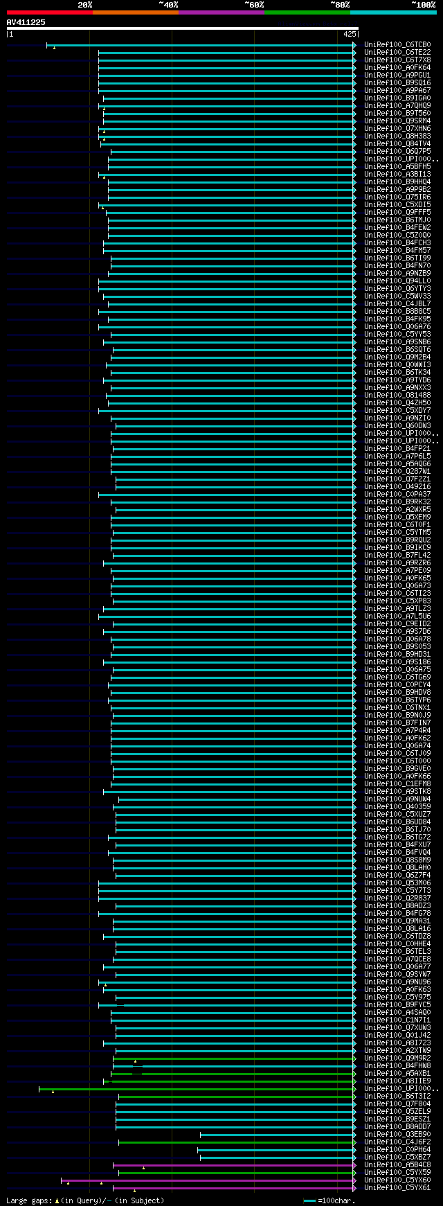This screenshot has height=1206, width=443.
Task: Select hit UniRef100_Q6ODW3
Action: pos(397,426)
